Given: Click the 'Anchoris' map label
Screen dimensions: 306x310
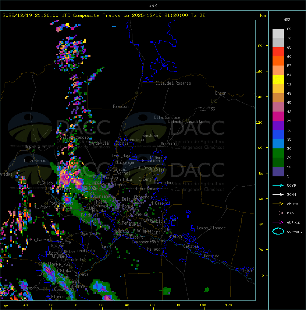Looking at the screenshot, I should (86, 251).
